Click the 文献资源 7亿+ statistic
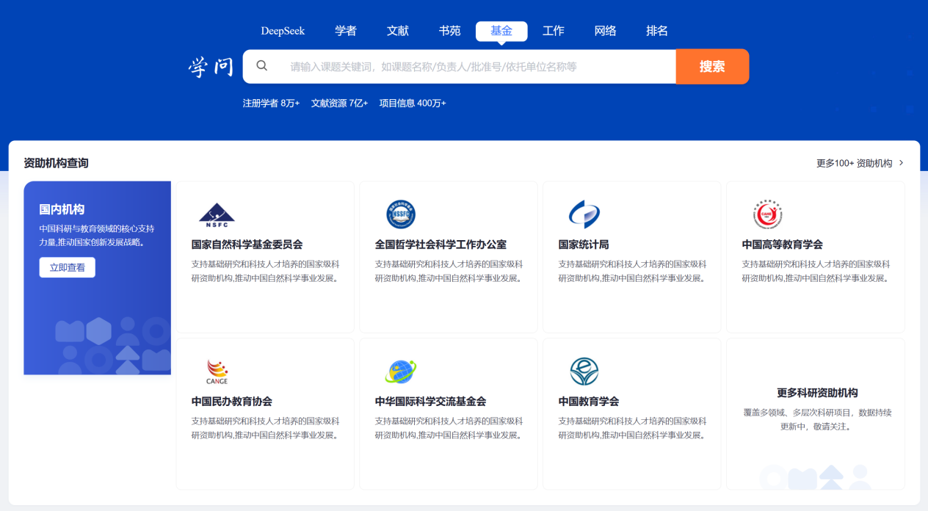This screenshot has width=928, height=511. (339, 104)
